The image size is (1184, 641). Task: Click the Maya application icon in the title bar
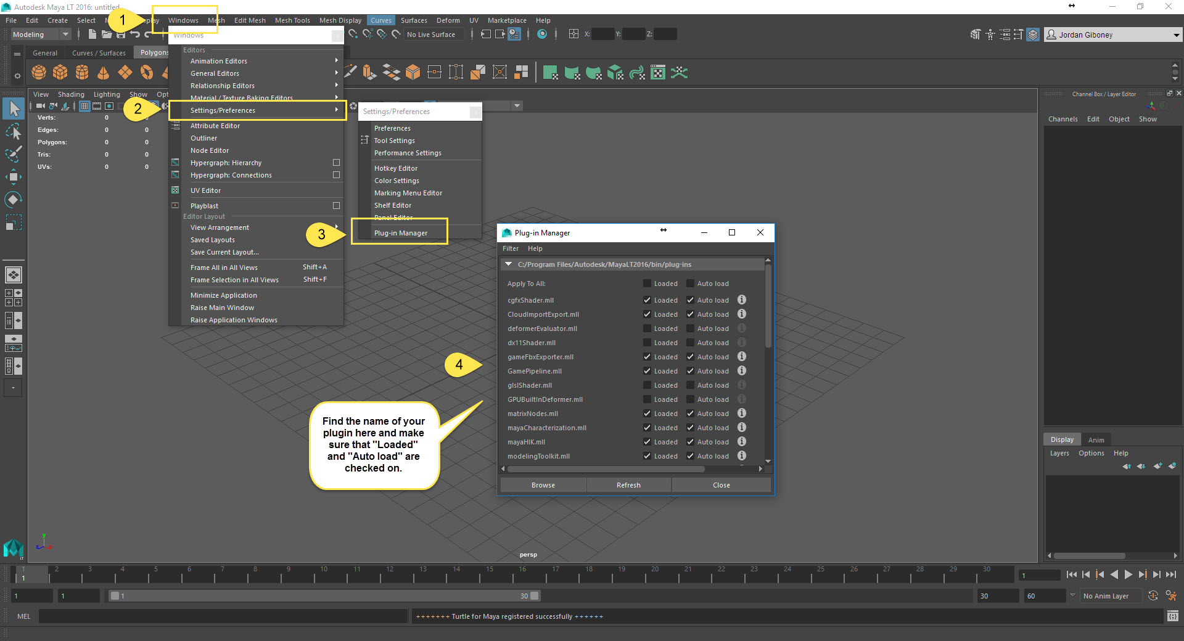click(6, 7)
